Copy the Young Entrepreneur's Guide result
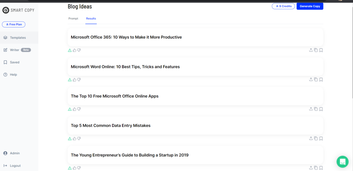Viewport: 353px width, 171px height. point(316,168)
